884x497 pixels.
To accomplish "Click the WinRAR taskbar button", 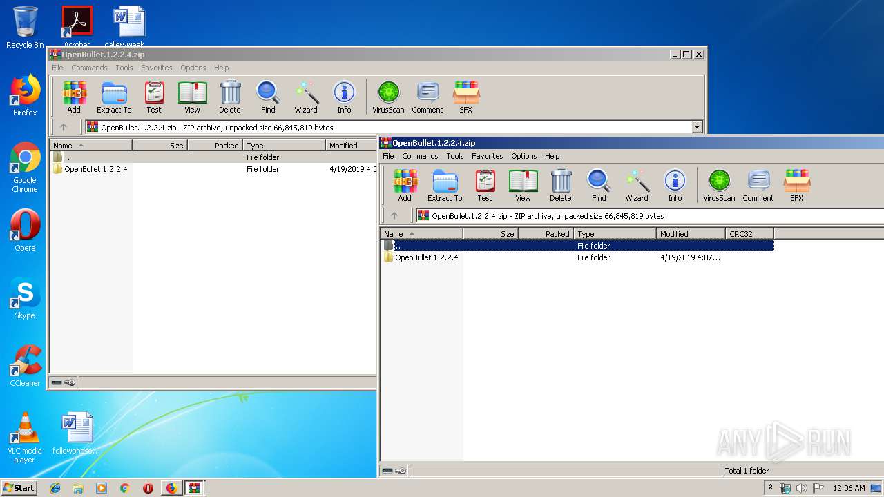I will tap(194, 487).
